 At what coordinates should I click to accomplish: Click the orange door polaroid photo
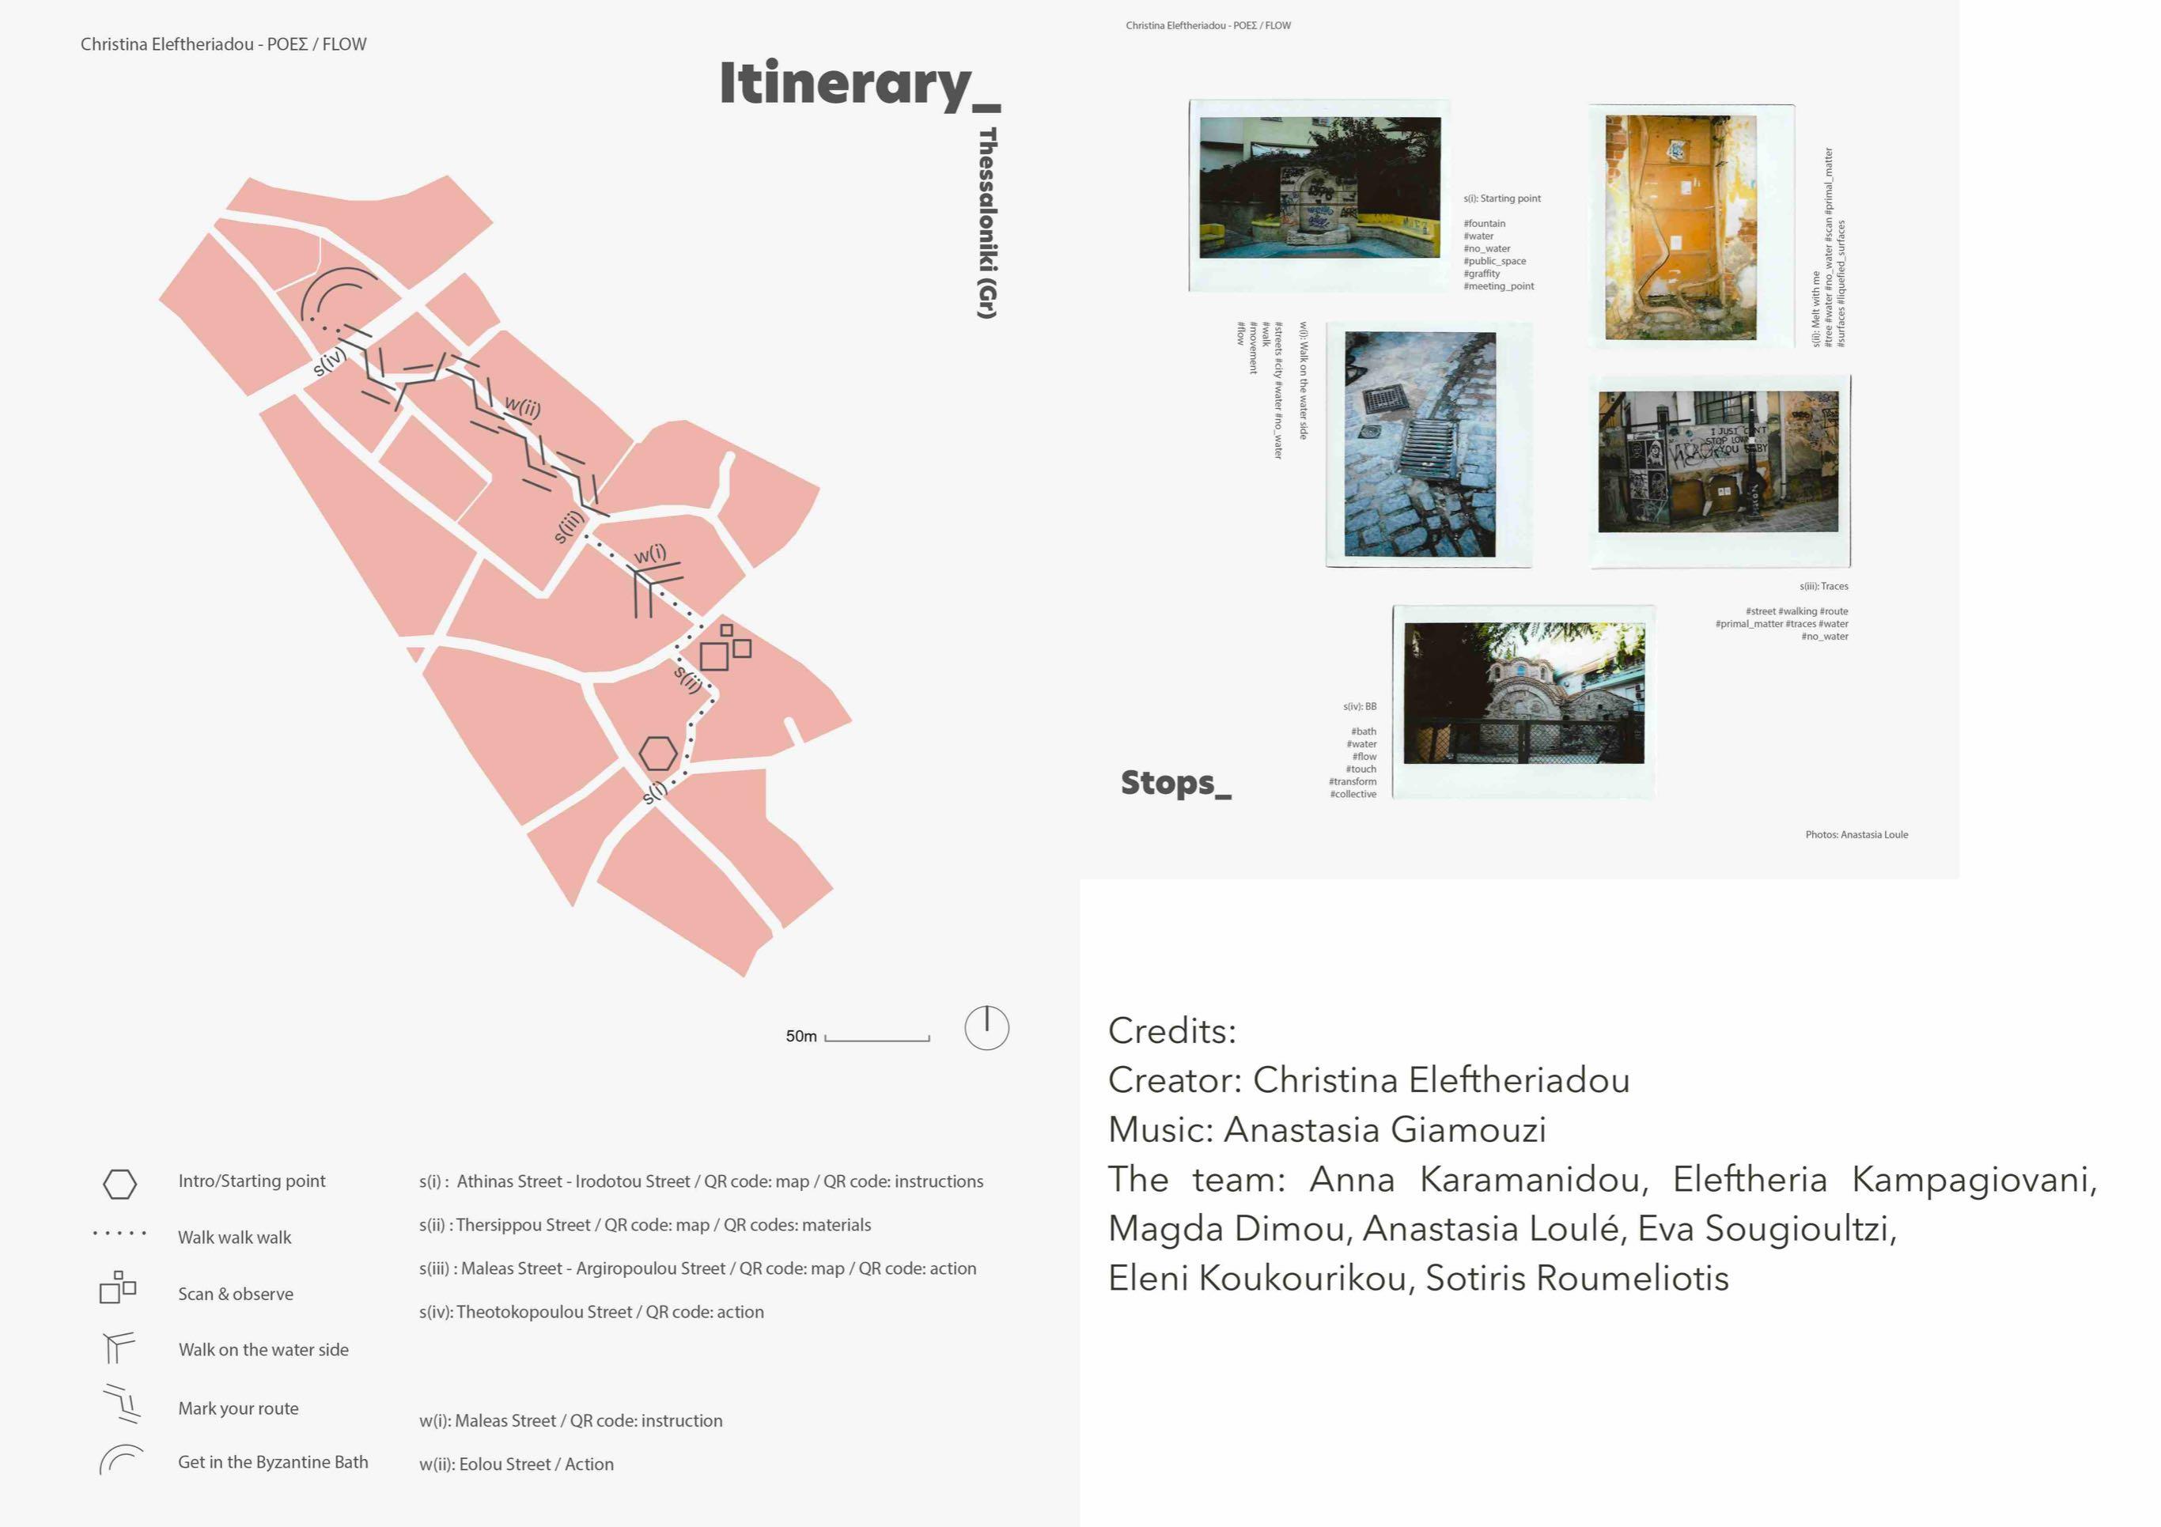1680,227
